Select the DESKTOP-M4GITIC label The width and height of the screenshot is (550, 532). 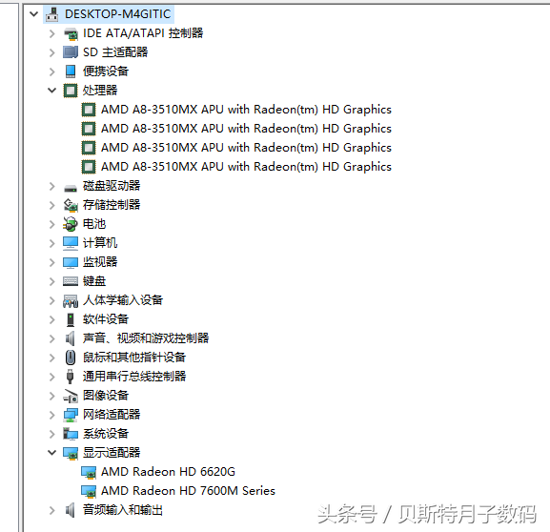click(117, 14)
